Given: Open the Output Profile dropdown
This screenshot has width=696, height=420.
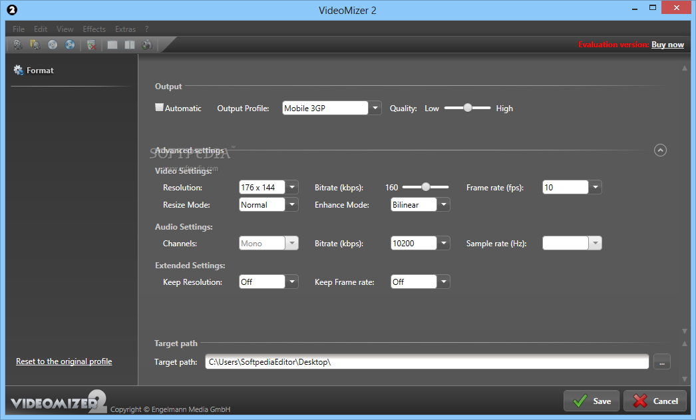Looking at the screenshot, I should pos(375,108).
